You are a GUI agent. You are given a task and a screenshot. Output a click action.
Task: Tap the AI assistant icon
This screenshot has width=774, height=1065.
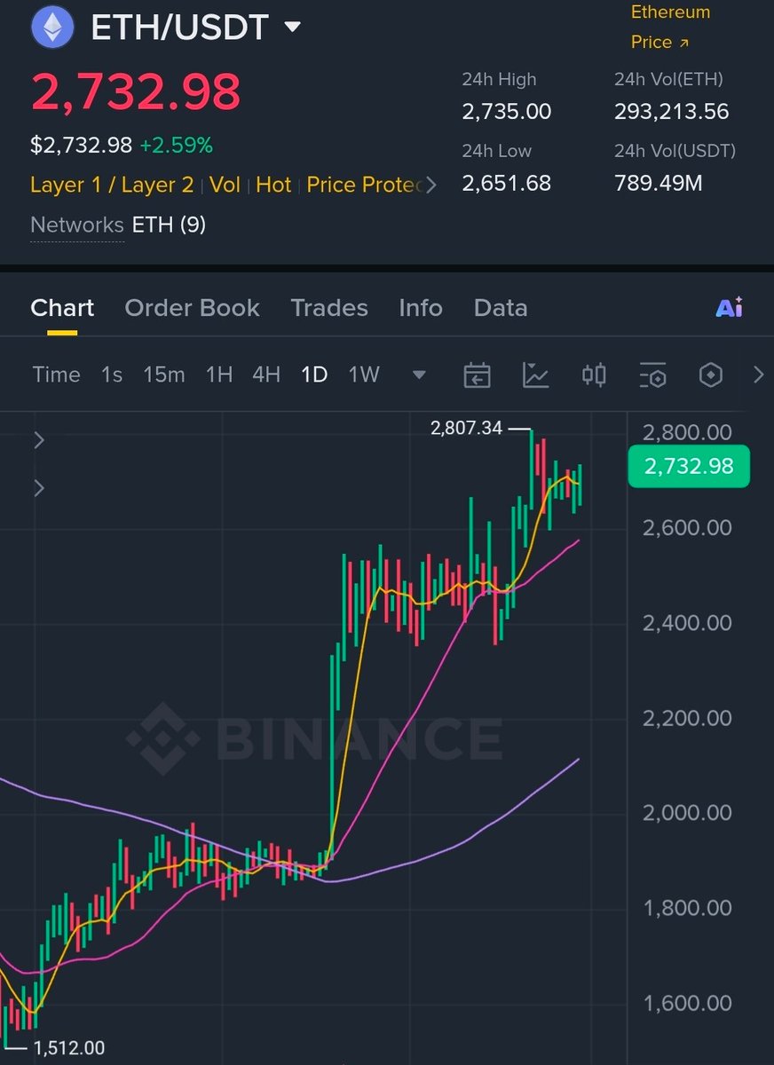pos(730,308)
